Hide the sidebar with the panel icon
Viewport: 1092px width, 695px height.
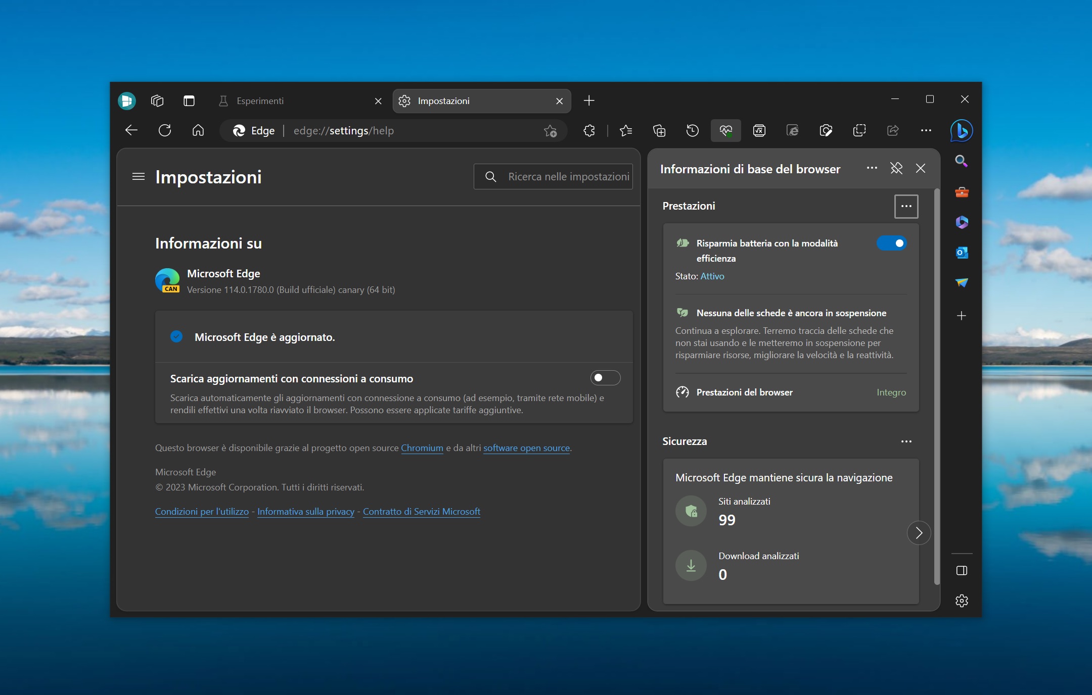tap(962, 571)
